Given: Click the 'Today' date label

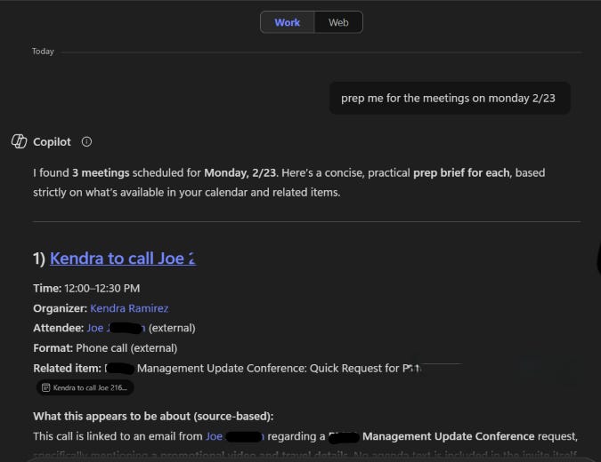Looking at the screenshot, I should point(43,52).
